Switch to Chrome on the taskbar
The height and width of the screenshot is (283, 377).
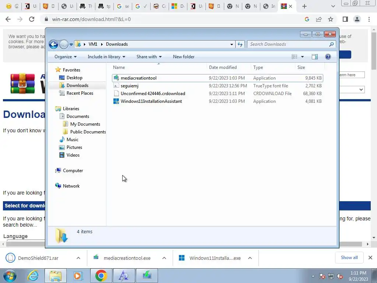tap(101, 276)
